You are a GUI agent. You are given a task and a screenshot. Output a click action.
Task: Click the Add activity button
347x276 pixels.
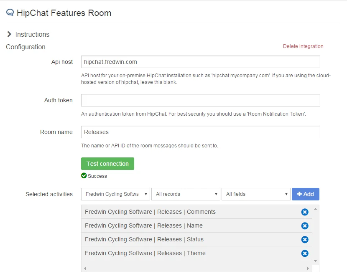[305, 194]
